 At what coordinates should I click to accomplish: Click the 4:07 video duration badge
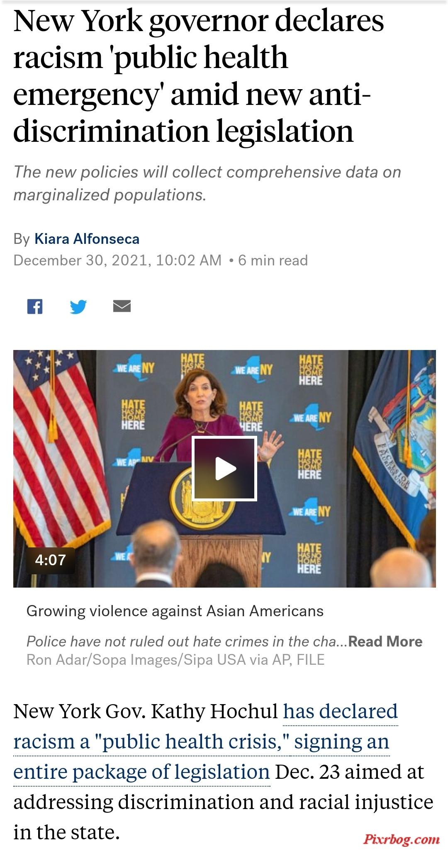coord(51,560)
